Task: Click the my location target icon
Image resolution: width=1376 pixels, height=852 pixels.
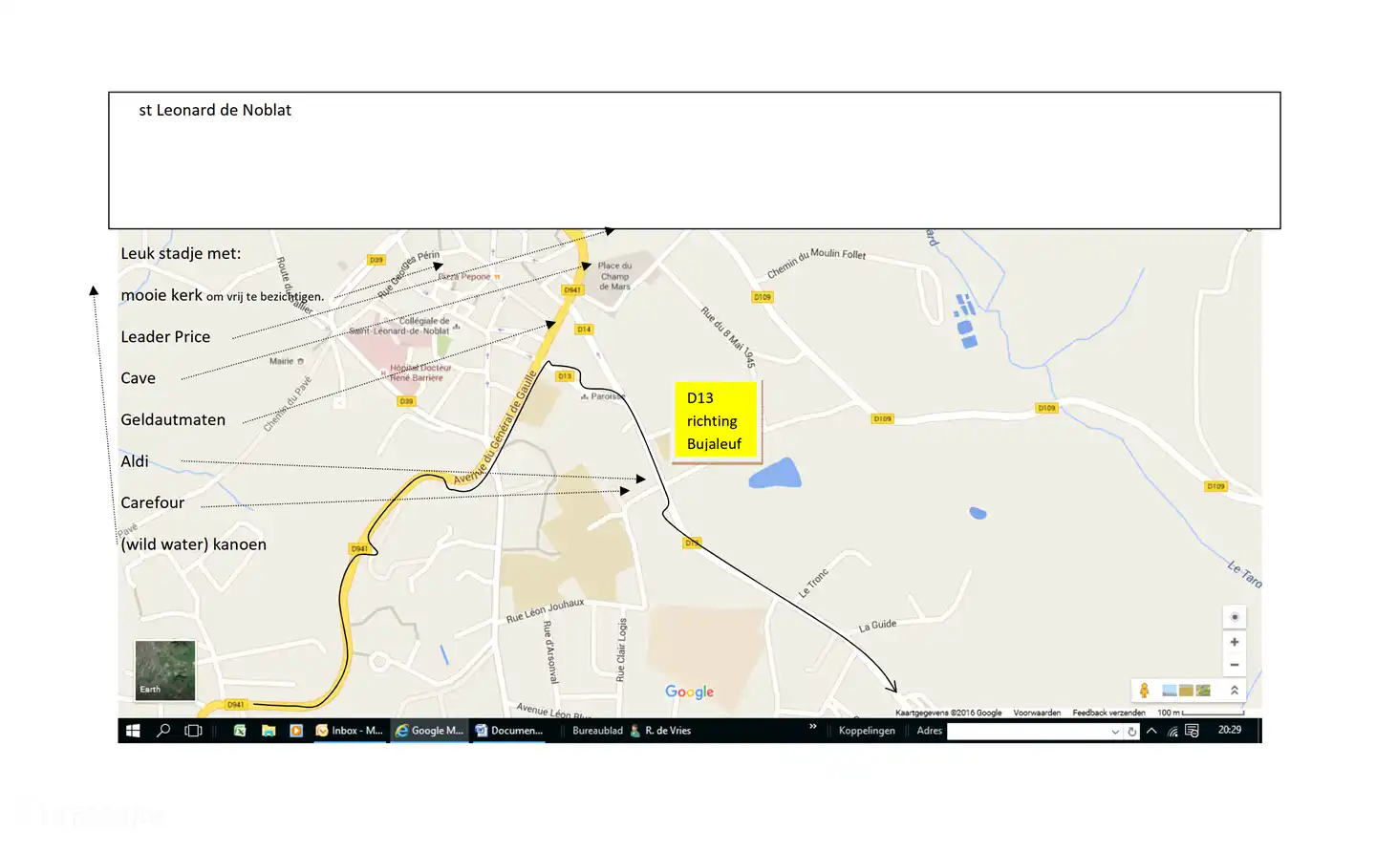Action: click(1234, 617)
